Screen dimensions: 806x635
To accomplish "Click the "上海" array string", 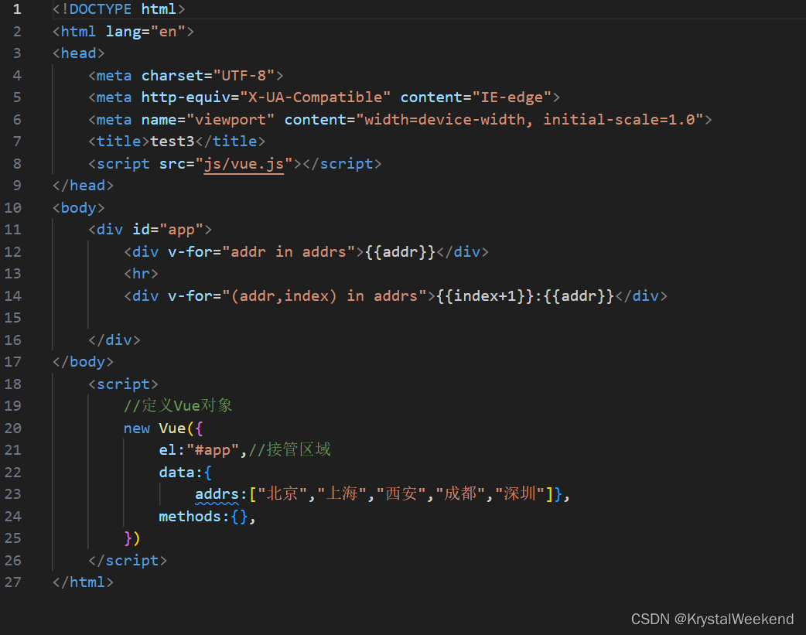I will point(342,494).
